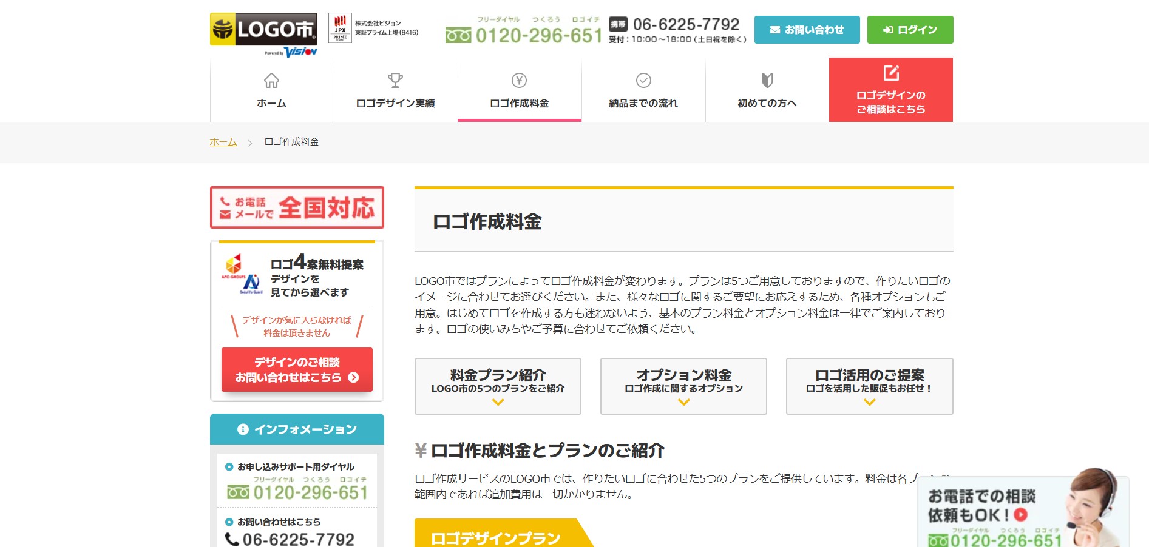The height and width of the screenshot is (547, 1149).
Task: Switch to the ロゴ作成料金 tab
Action: pos(519,102)
